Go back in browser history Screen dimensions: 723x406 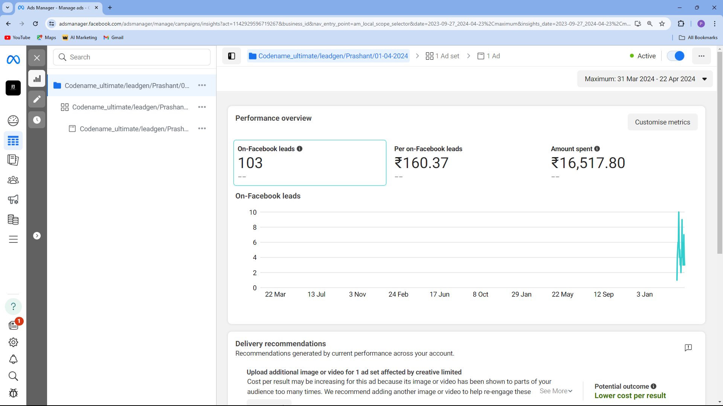coord(8,24)
